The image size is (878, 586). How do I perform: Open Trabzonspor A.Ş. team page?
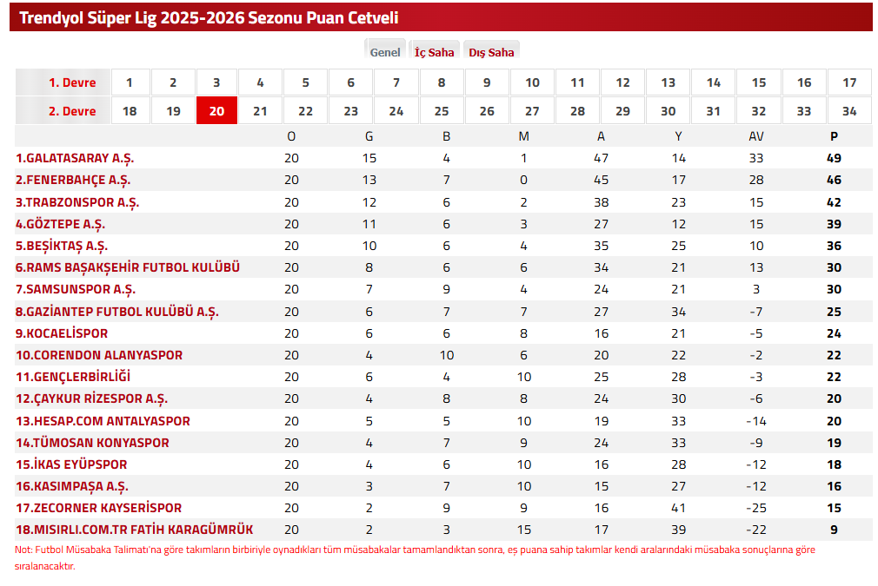(x=77, y=202)
